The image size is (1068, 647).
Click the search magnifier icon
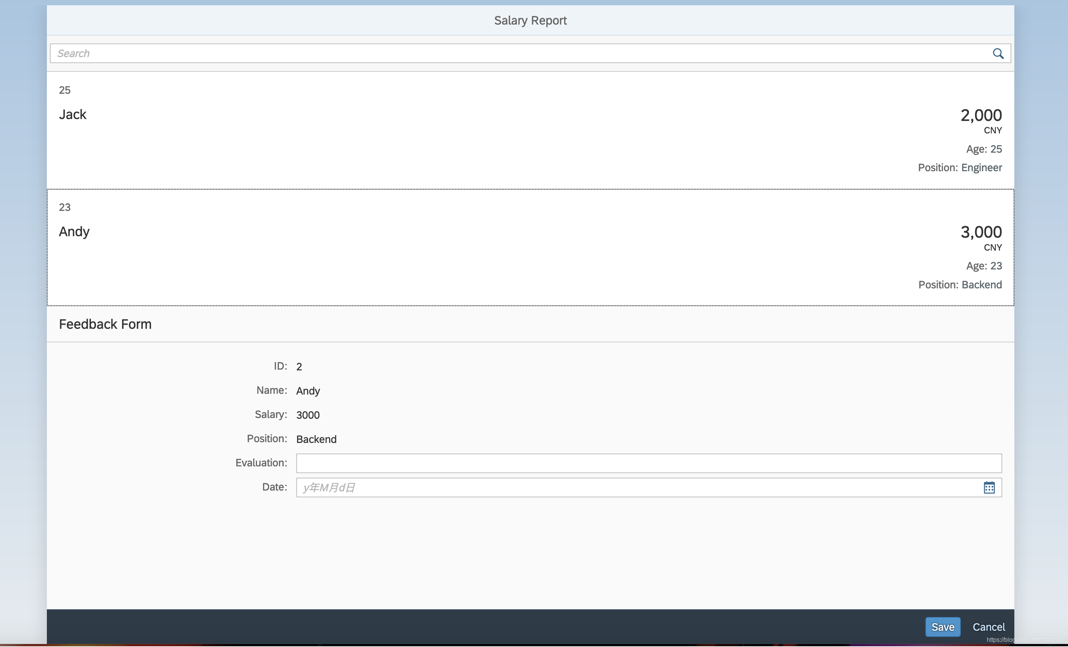[998, 53]
